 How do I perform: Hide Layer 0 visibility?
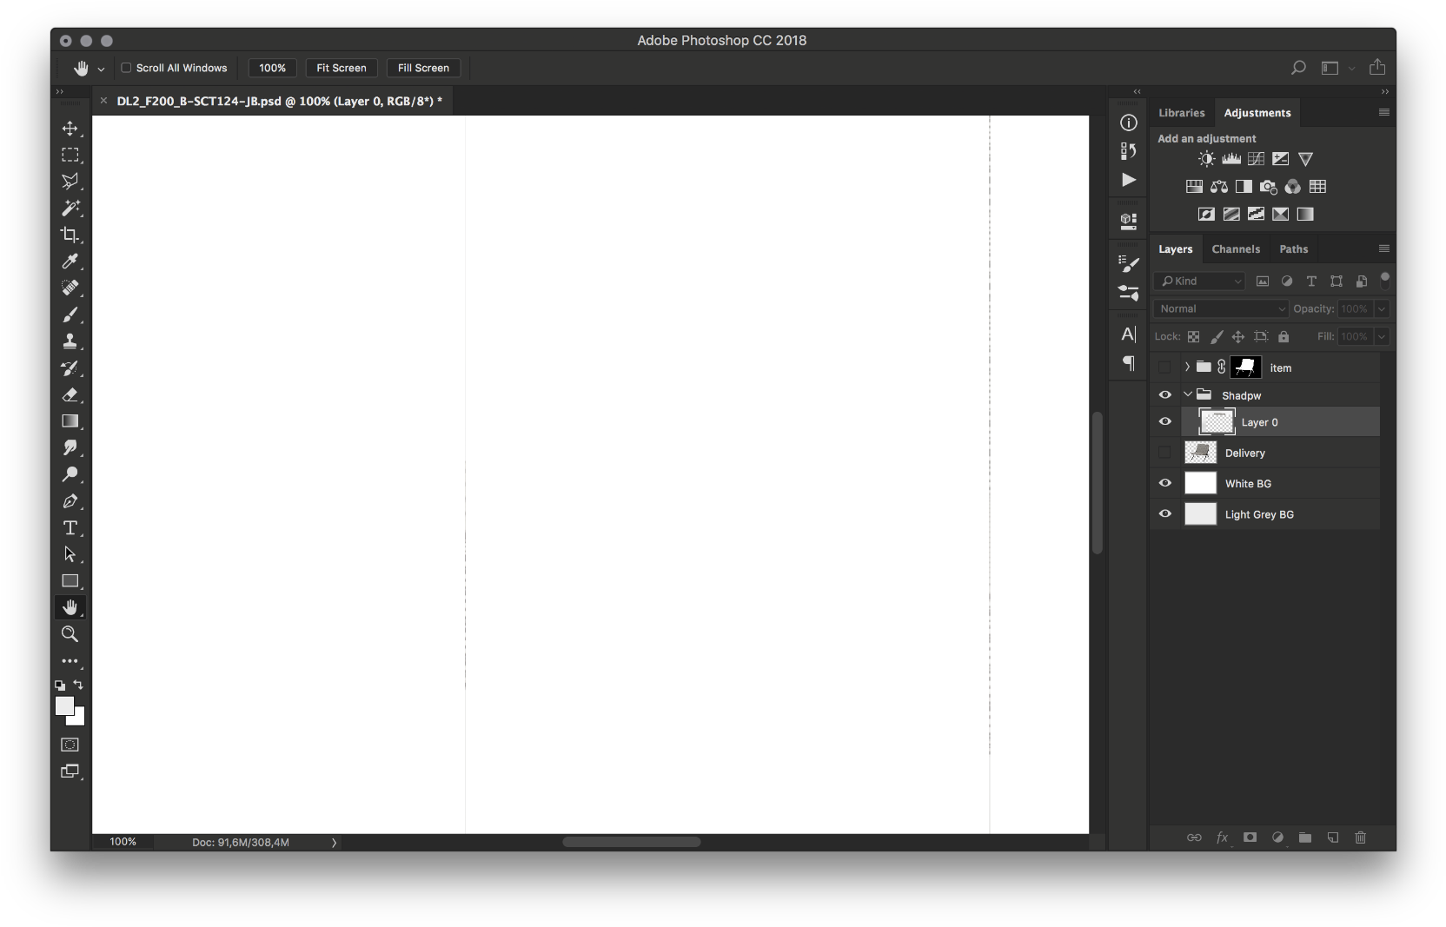click(1165, 422)
